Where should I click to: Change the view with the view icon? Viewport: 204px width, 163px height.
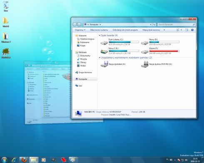tap(178, 30)
